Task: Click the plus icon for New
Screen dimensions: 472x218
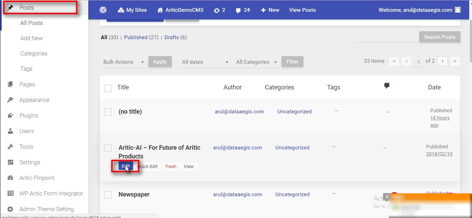Action: (263, 10)
